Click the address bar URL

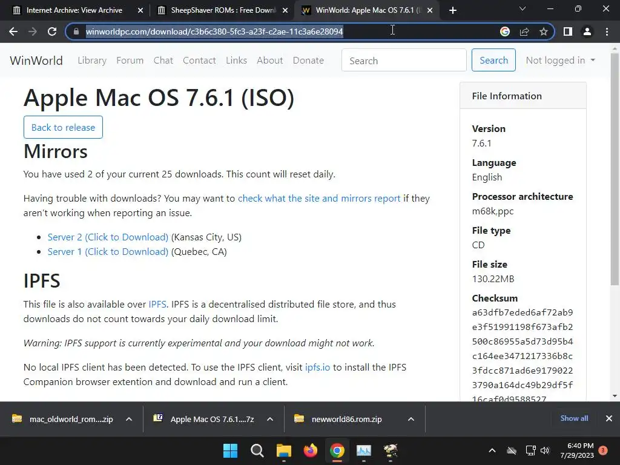tap(214, 31)
